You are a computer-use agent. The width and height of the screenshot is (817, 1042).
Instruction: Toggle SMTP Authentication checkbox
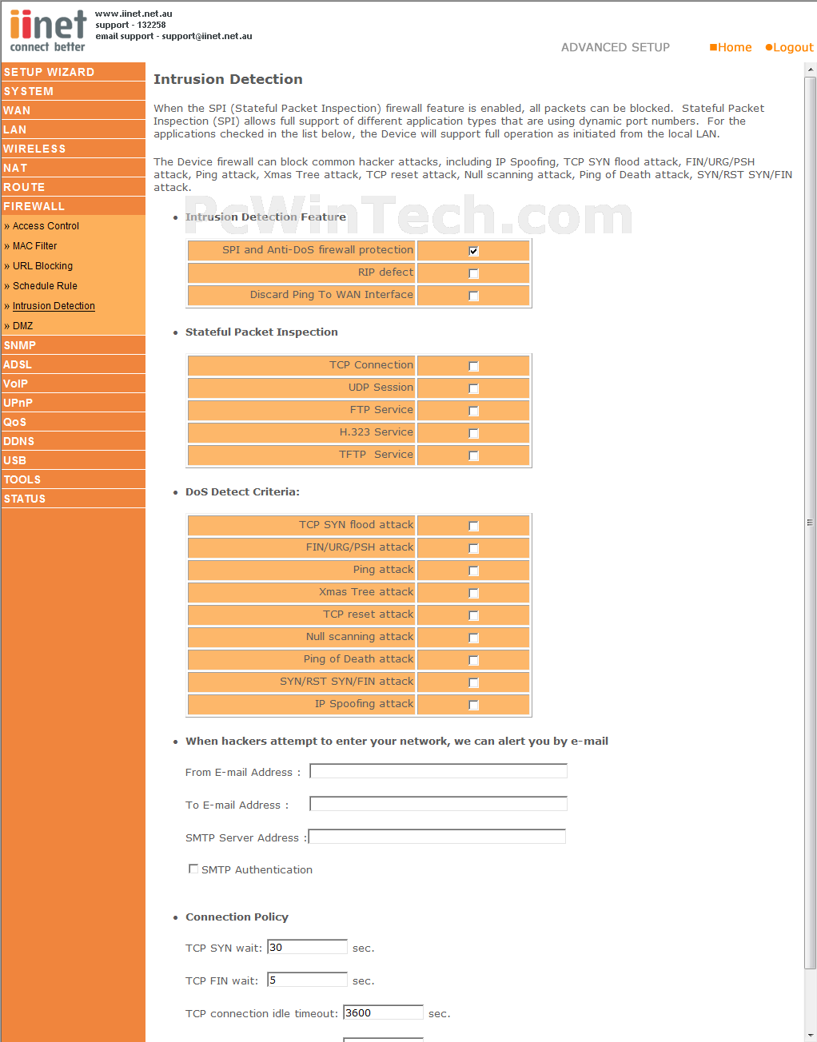pos(193,869)
